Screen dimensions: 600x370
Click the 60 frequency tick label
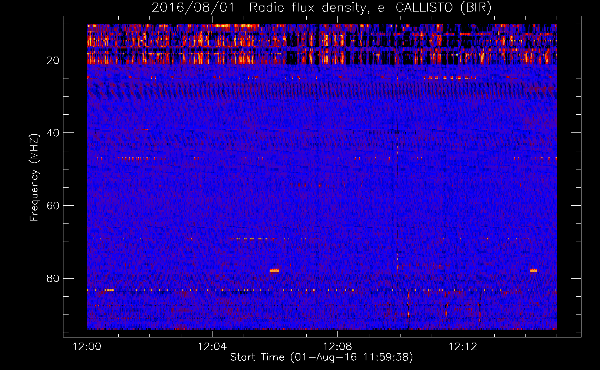coord(53,206)
